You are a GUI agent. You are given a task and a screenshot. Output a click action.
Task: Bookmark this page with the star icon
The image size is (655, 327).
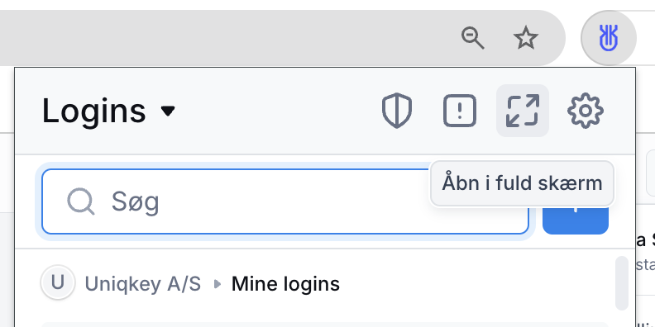point(525,38)
